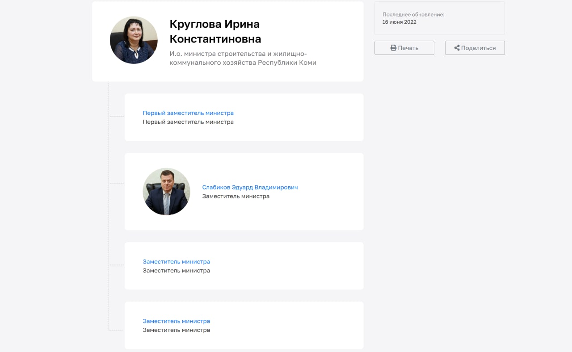This screenshot has width=572, height=352.
Task: Click the Печать print button
Action: [404, 48]
